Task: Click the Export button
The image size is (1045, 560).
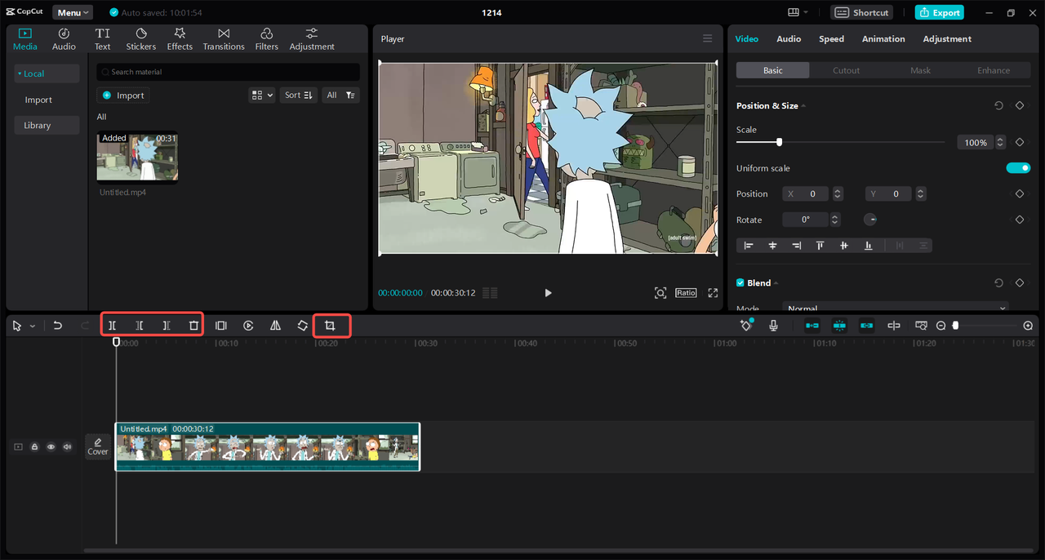Action: click(939, 12)
